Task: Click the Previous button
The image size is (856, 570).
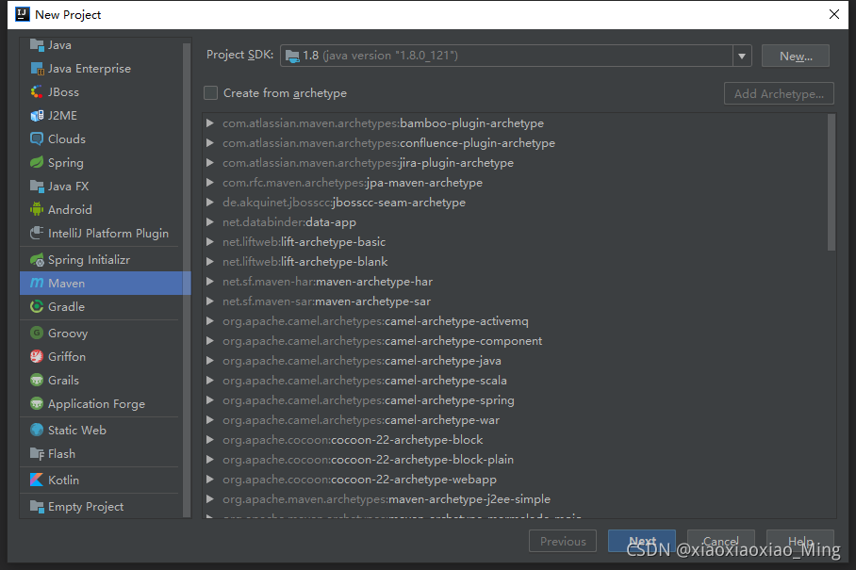Action: pyautogui.click(x=563, y=541)
